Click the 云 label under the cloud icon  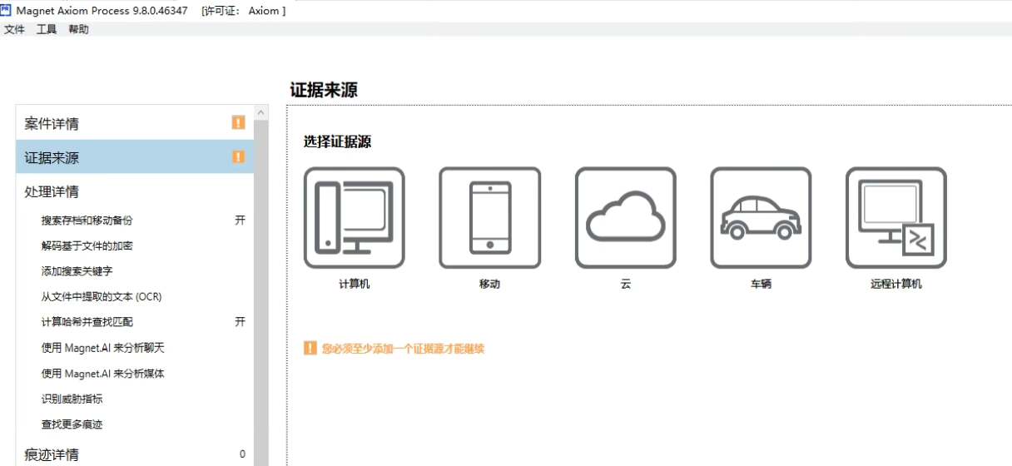click(x=626, y=284)
